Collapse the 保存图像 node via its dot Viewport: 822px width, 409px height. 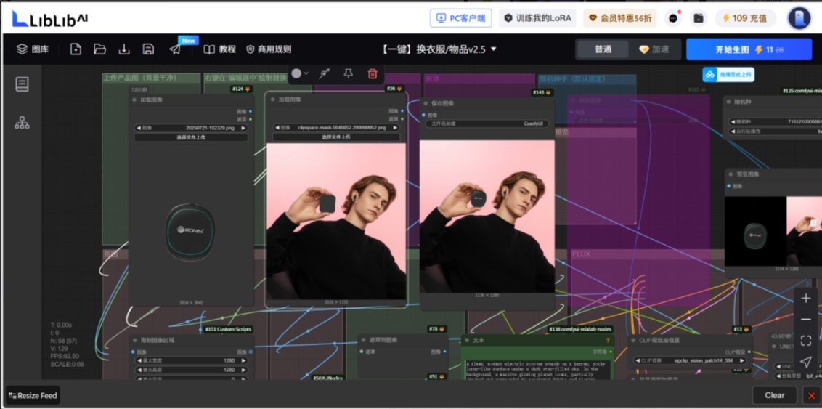pos(425,102)
